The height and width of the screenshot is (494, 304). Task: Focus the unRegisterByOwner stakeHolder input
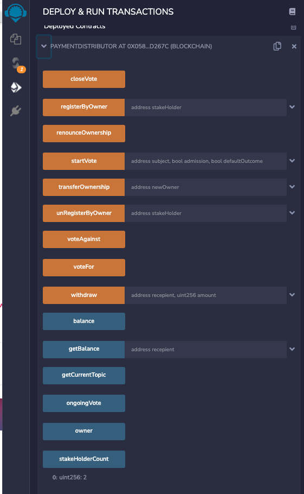tap(205, 213)
